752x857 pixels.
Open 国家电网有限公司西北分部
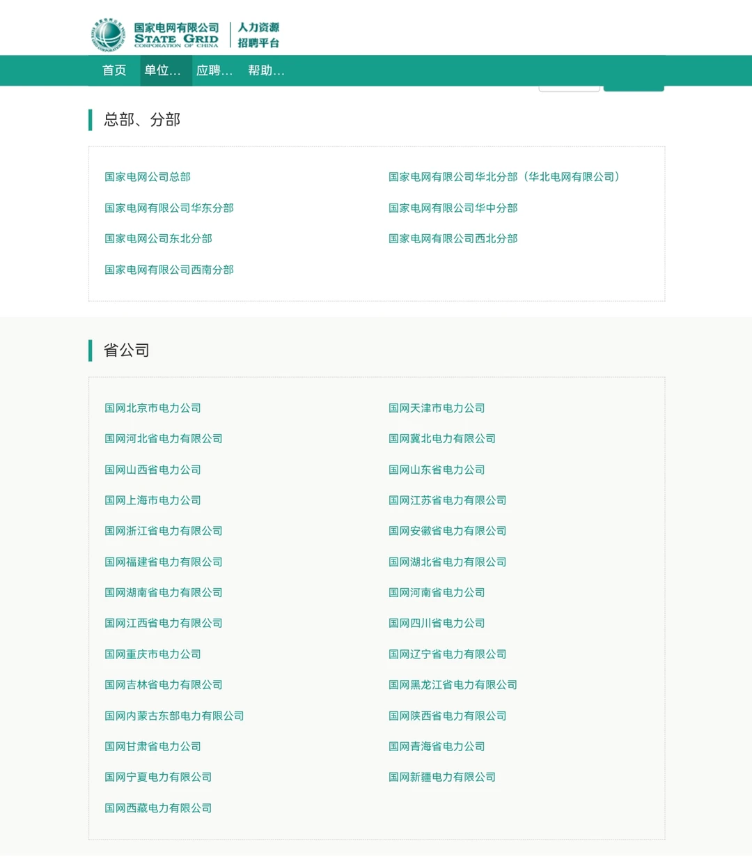pos(453,238)
